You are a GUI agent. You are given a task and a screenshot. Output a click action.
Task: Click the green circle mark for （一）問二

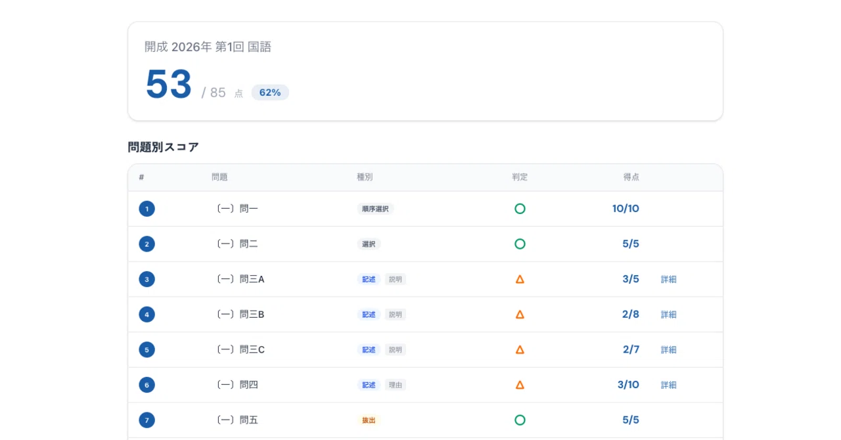click(x=520, y=244)
